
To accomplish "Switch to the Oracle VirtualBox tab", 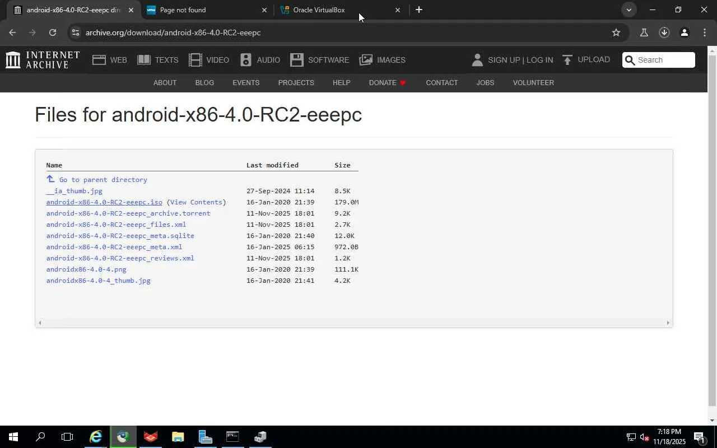I will (x=341, y=10).
